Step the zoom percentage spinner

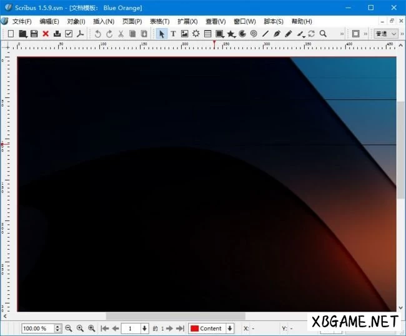(x=57, y=329)
